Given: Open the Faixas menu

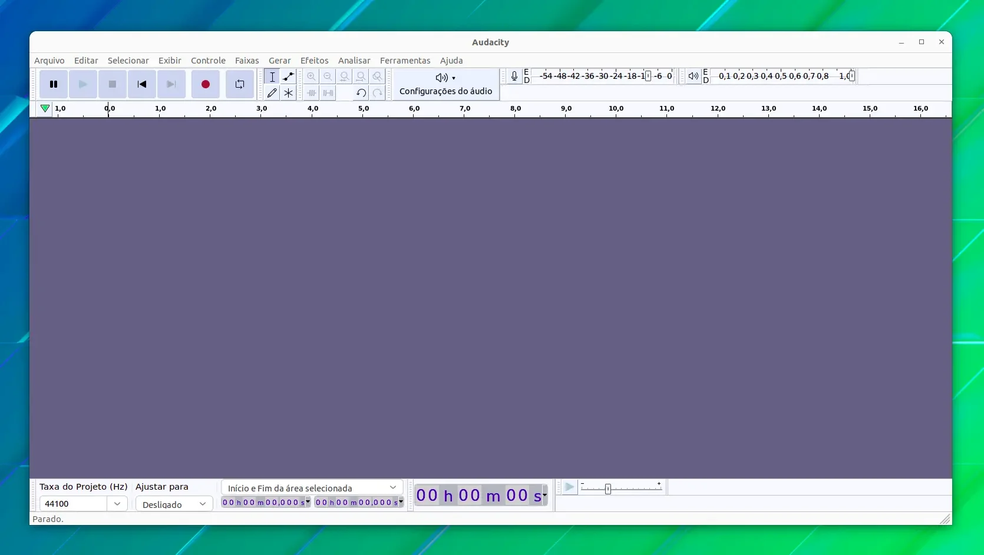Looking at the screenshot, I should click(x=247, y=61).
